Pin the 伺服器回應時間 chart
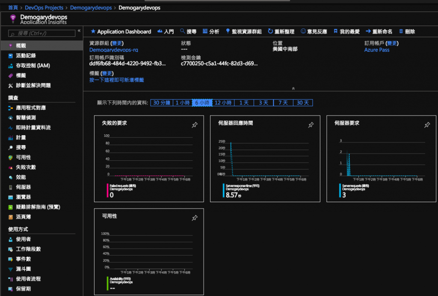This screenshot has width=438, height=296. [x=311, y=125]
